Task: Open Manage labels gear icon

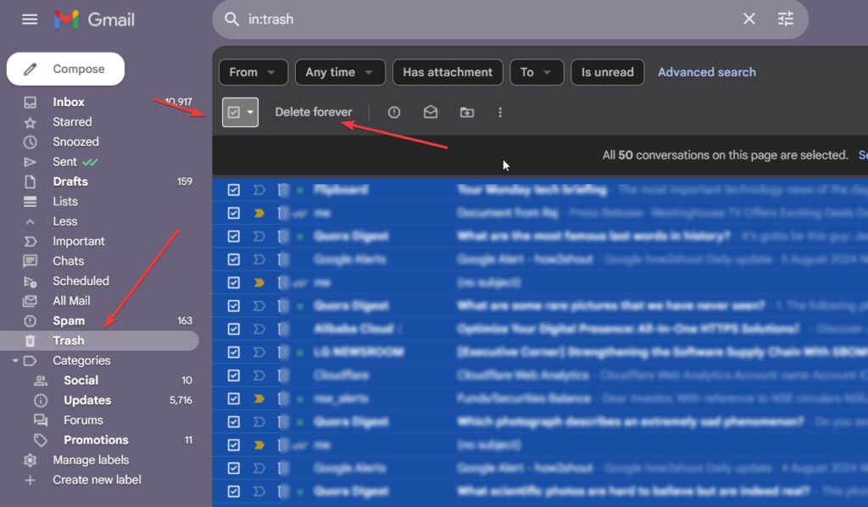Action: point(30,460)
